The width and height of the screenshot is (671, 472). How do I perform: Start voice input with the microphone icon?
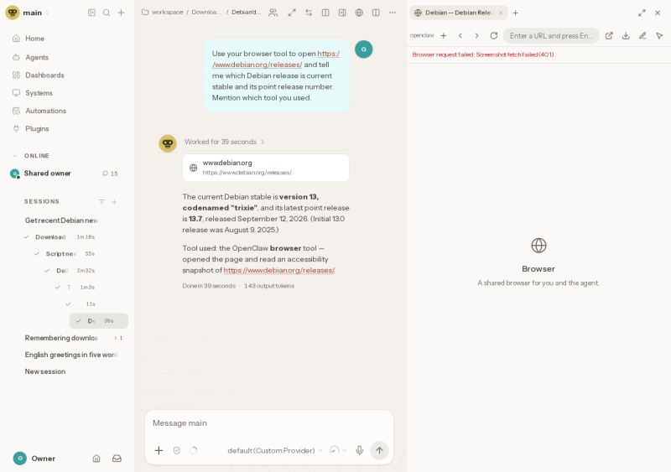360,450
